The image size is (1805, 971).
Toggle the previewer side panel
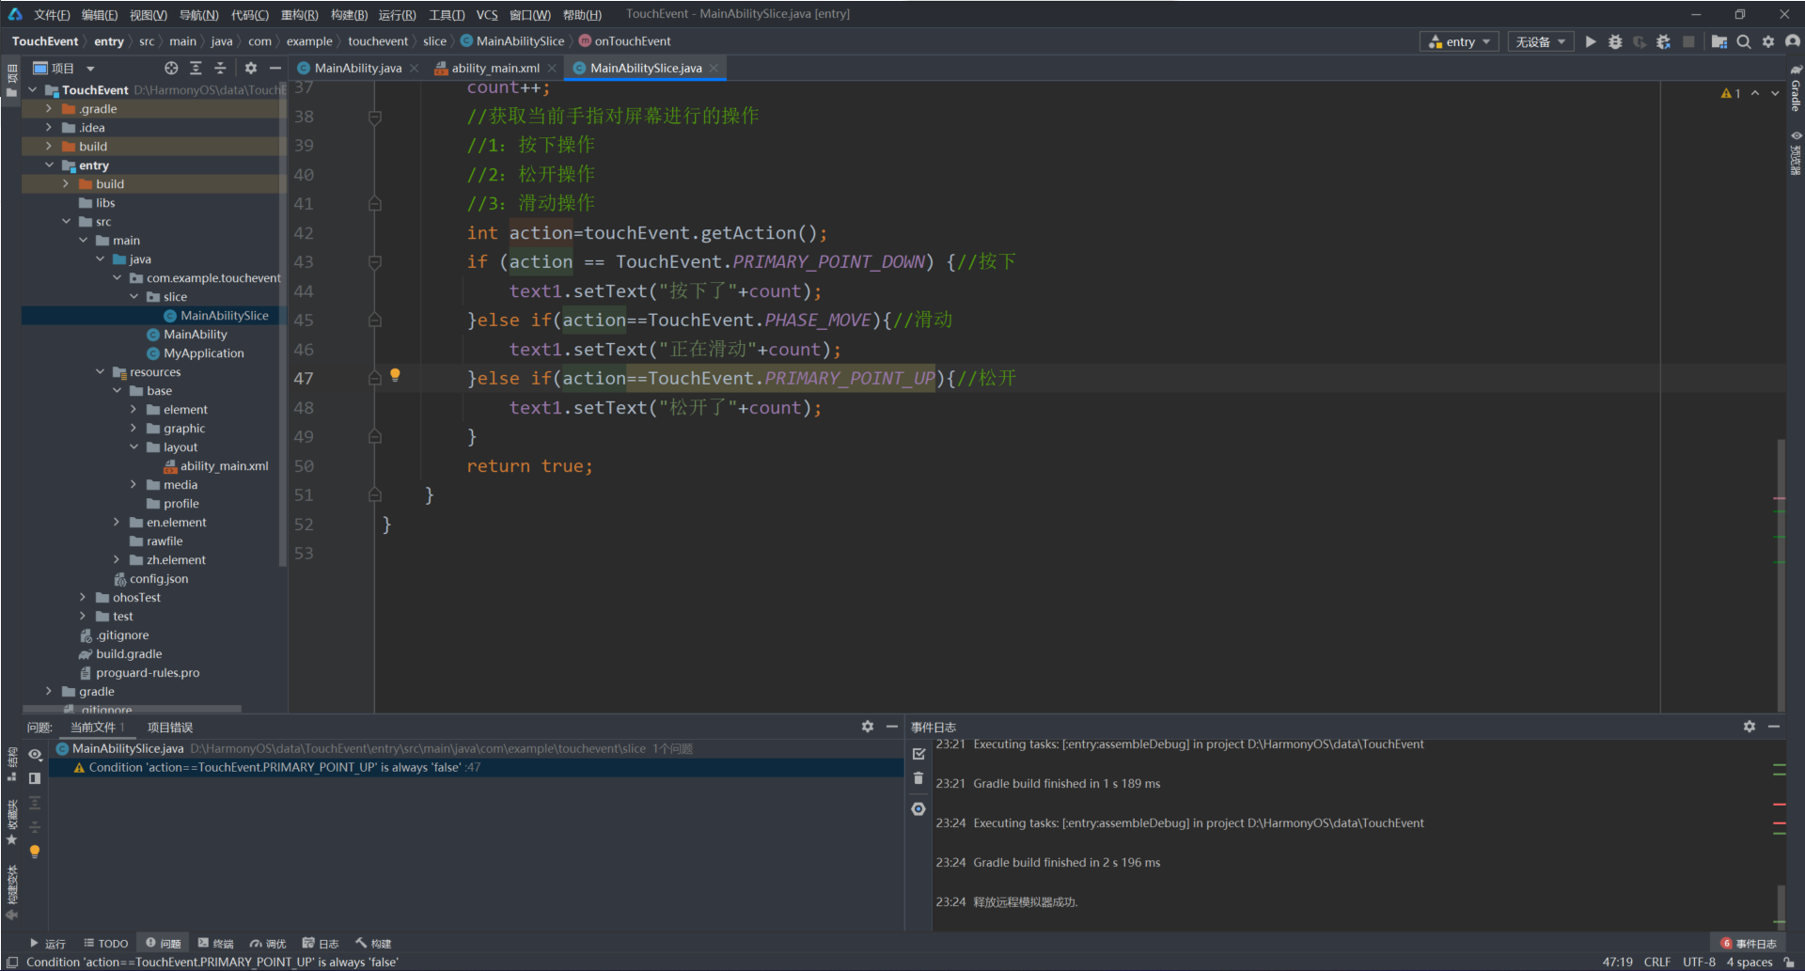(x=1795, y=152)
